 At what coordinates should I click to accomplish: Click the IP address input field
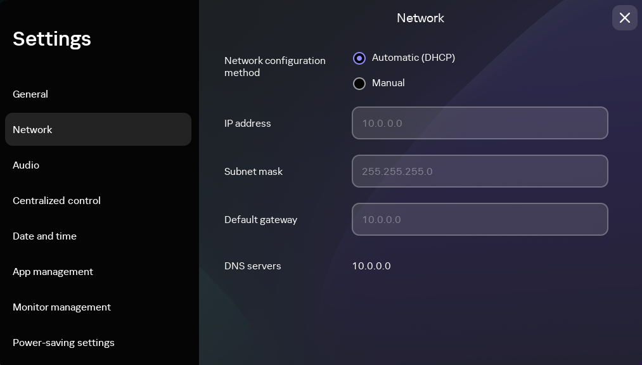click(480, 123)
